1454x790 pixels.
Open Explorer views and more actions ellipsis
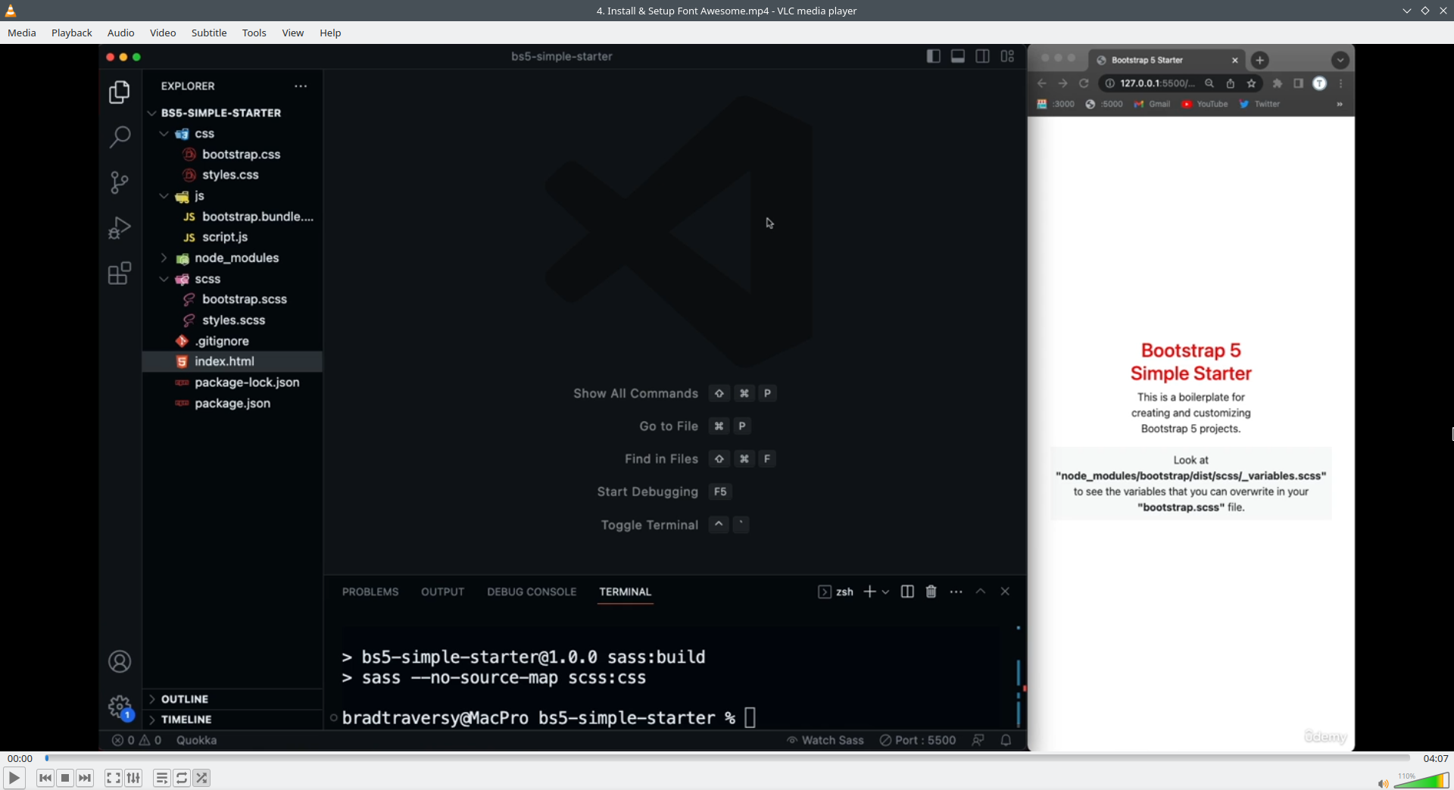point(301,86)
